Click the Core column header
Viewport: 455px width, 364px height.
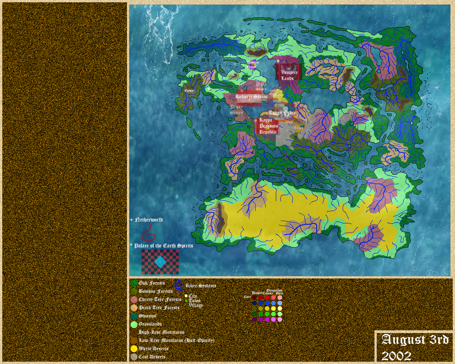tap(247, 297)
